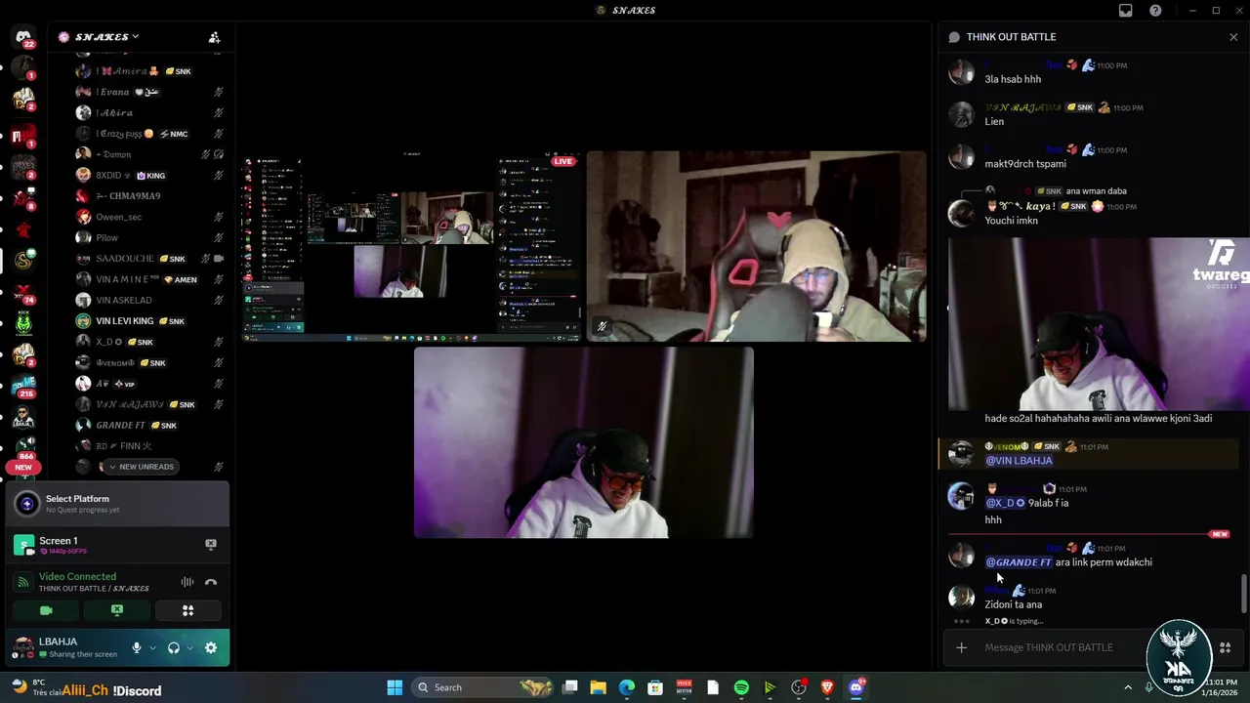Click the taskbar Search box

tap(483, 687)
